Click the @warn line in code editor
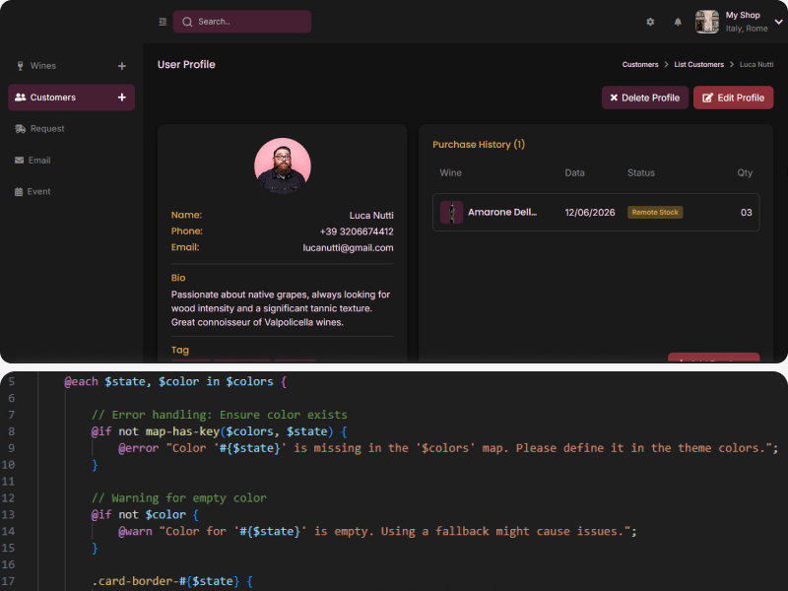Screen dimensions: 788x591 click(x=377, y=531)
